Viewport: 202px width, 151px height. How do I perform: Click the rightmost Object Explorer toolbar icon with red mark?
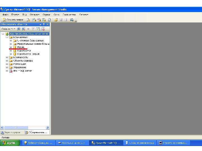[43, 29]
